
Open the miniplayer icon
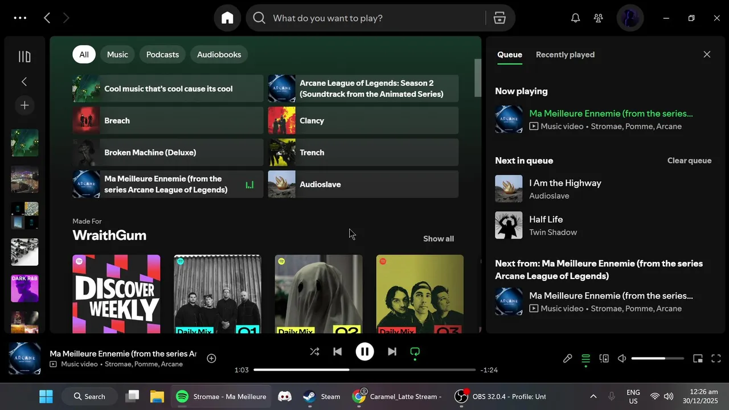(698, 358)
